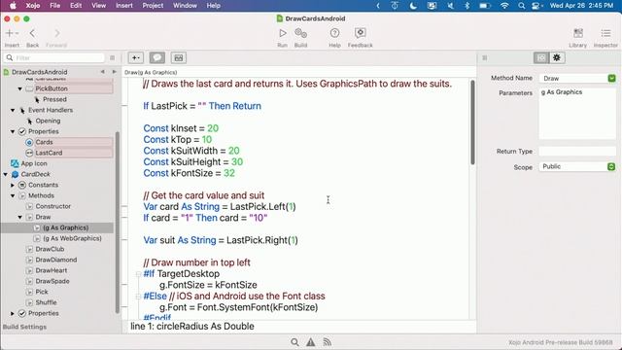Viewport: 622px width, 350px height.
Task: Open the Find search icon in bottom bar
Action: 294,342
